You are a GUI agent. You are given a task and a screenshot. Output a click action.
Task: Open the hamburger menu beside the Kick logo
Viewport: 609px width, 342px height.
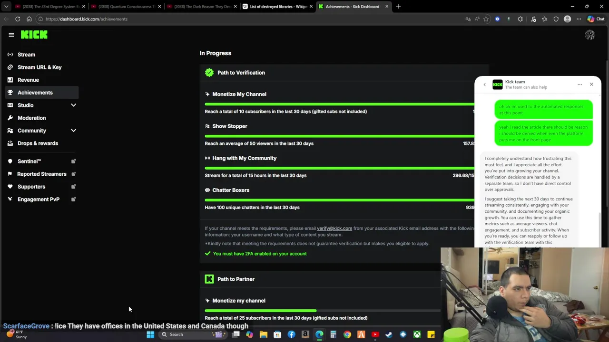pyautogui.click(x=11, y=35)
